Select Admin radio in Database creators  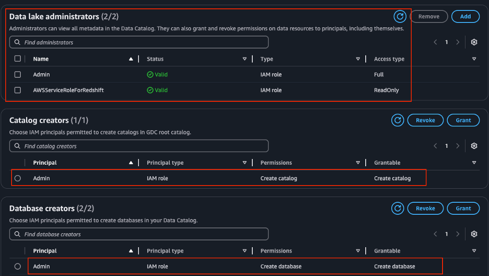click(x=18, y=267)
